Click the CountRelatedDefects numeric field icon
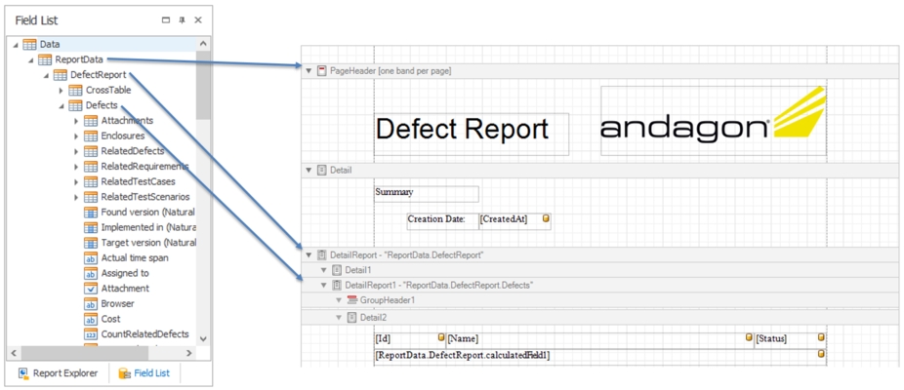Viewport: 904px width, 390px height. point(91,334)
